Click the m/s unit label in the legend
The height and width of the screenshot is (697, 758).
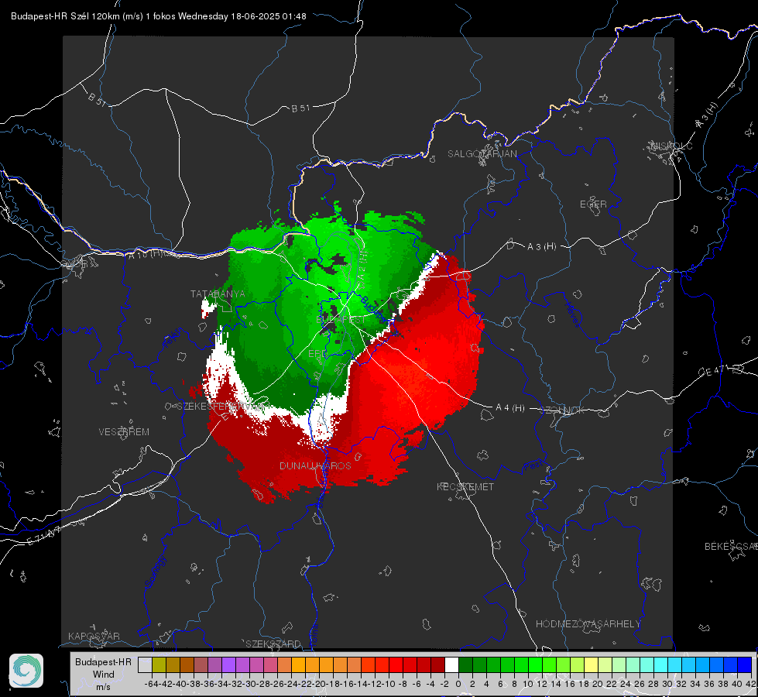pyautogui.click(x=103, y=686)
